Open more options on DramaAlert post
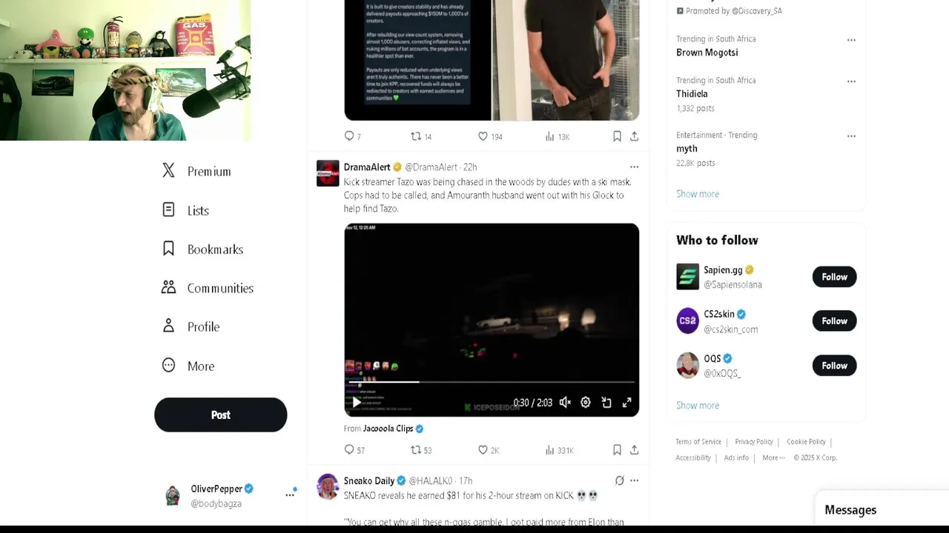Screen dimensions: 949x533 634,167
